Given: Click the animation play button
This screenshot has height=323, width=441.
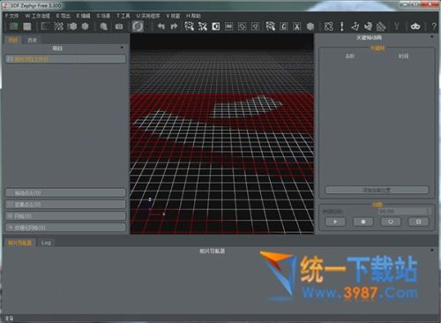Looking at the screenshot, I should (335, 222).
